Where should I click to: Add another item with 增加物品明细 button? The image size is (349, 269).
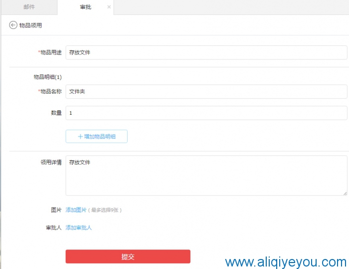click(x=96, y=136)
